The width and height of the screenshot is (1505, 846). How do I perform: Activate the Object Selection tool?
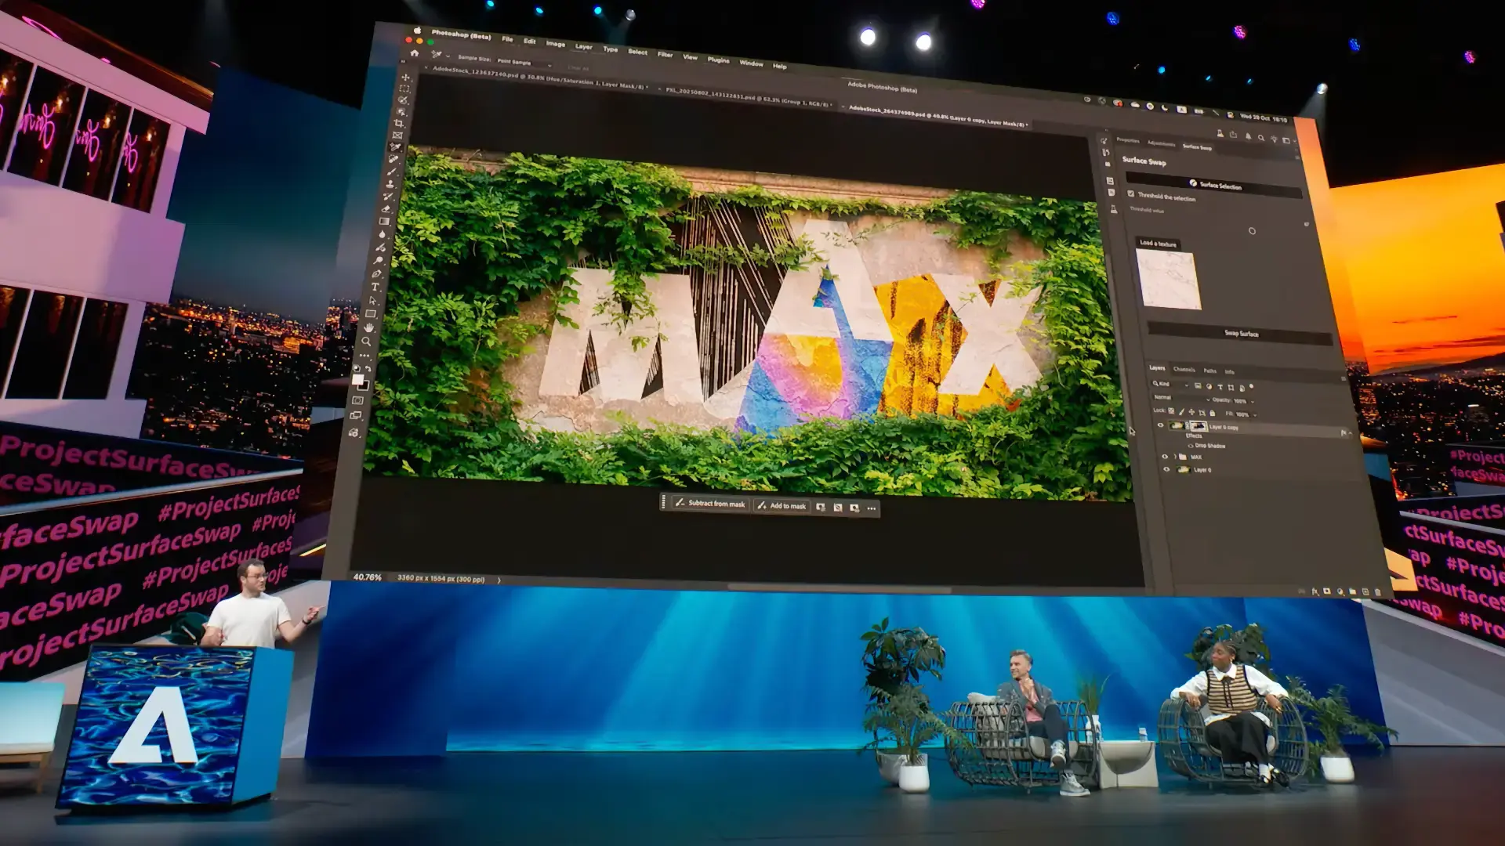(401, 111)
